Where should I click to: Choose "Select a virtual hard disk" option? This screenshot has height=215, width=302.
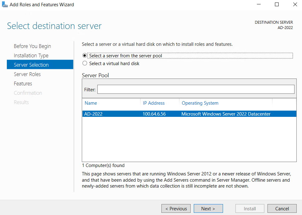click(85, 63)
